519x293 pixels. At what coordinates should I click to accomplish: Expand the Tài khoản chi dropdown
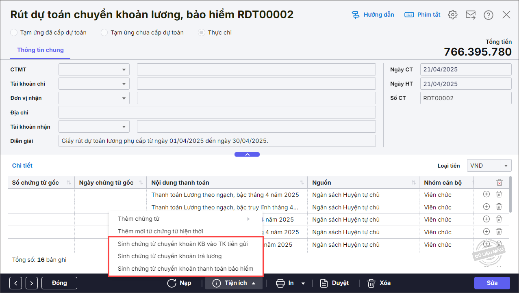coord(124,84)
